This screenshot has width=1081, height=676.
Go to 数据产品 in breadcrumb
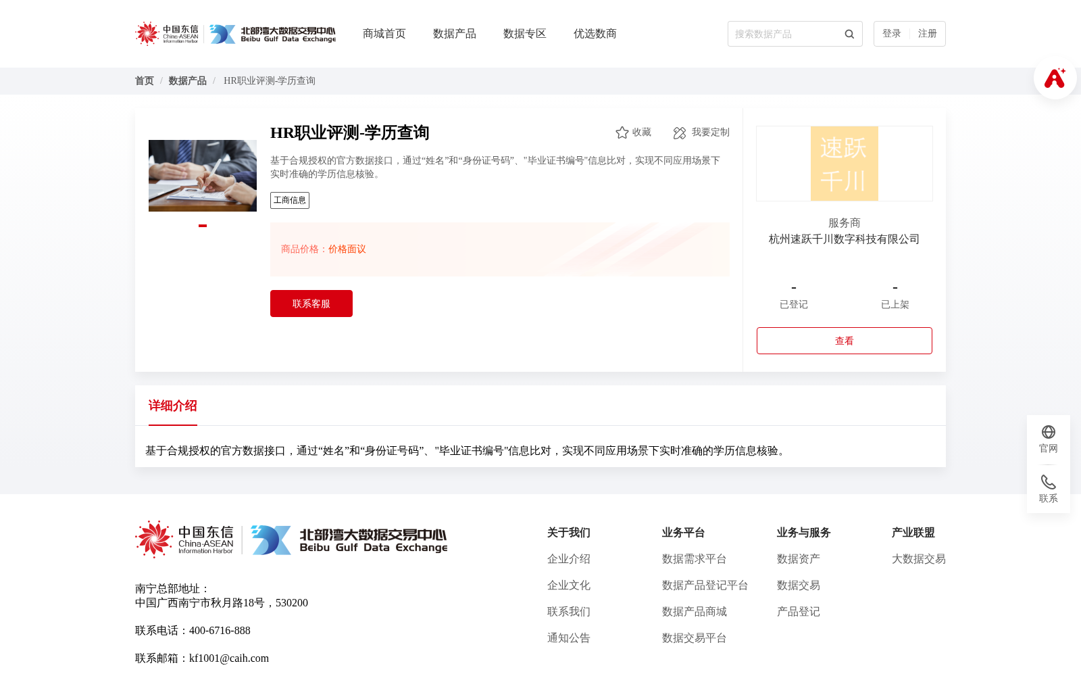click(188, 81)
